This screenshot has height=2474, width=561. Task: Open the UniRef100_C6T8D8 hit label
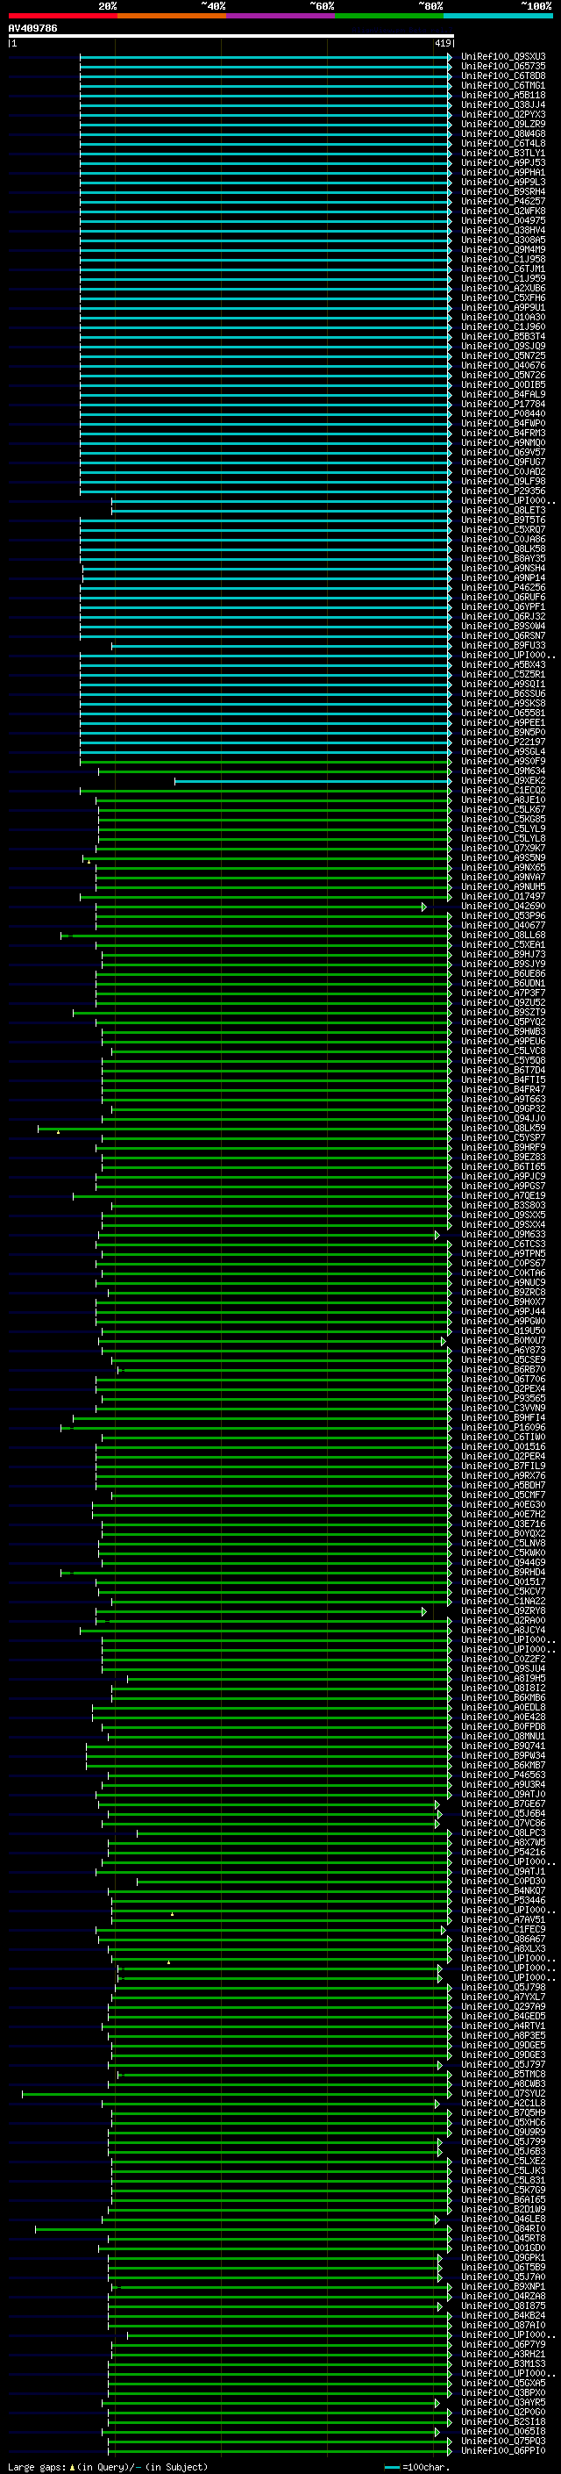503,75
